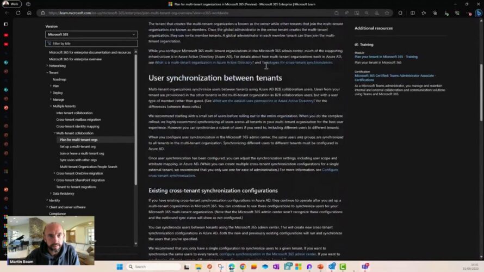Expand Cross-tenant OneDrive migration node
This screenshot has height=272, width=484.
pyautogui.click(x=54, y=173)
